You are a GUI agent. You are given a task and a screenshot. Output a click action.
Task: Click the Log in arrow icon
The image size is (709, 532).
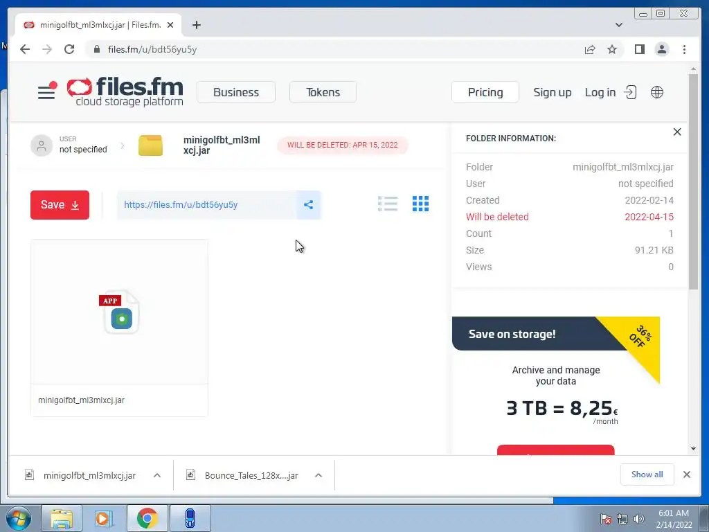[x=630, y=92]
